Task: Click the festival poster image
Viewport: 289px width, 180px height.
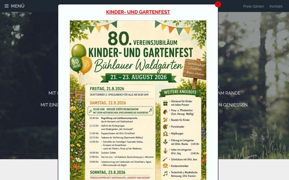Action: [138, 100]
